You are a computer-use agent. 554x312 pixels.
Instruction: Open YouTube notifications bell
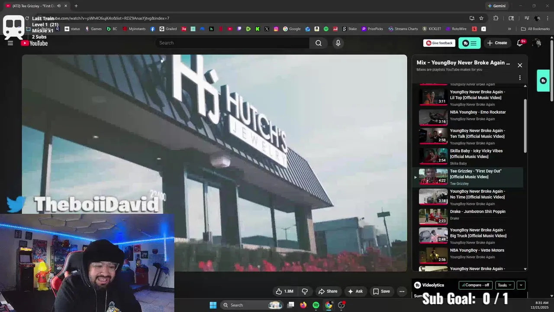click(x=520, y=43)
